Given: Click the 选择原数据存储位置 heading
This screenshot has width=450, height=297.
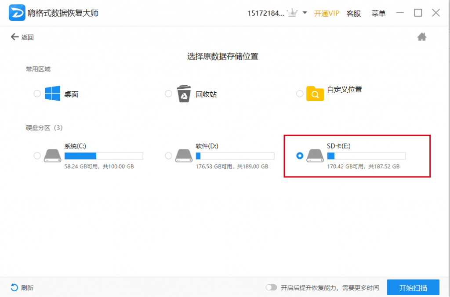Looking at the screenshot, I should [223, 56].
